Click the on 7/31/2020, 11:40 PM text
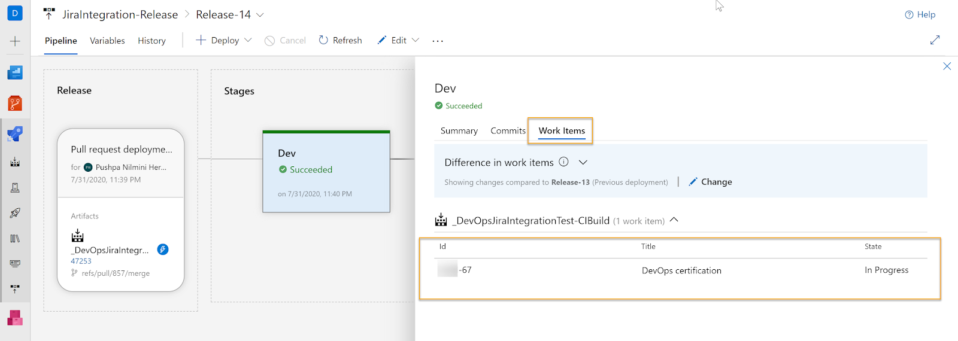This screenshot has width=958, height=341. pyautogui.click(x=315, y=194)
